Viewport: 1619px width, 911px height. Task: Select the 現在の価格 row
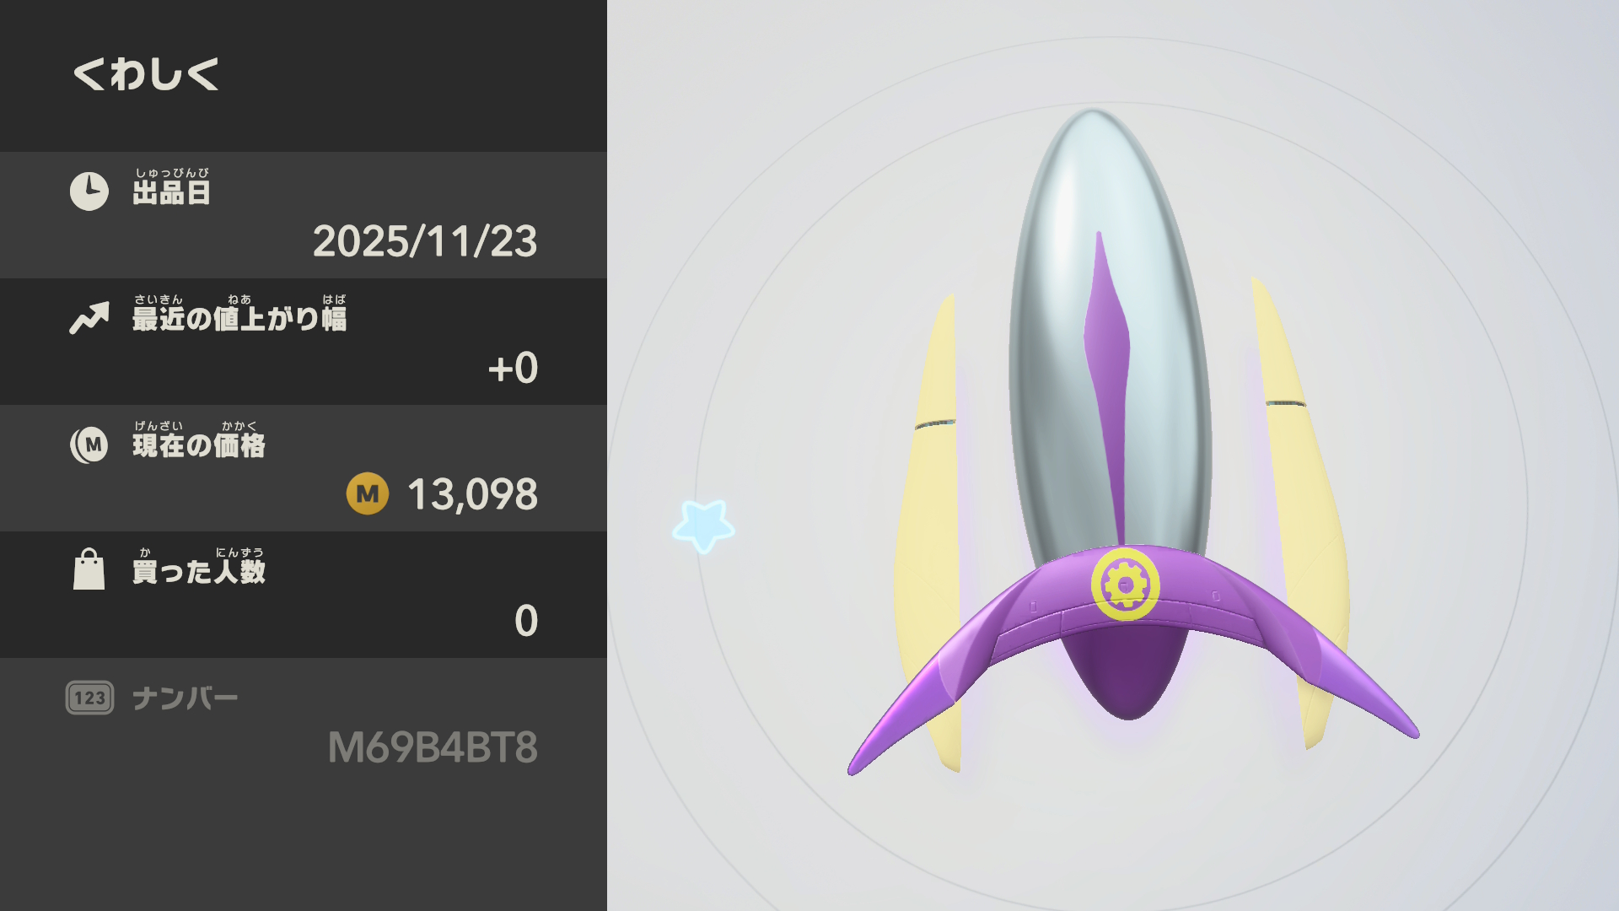pyautogui.click(x=304, y=468)
